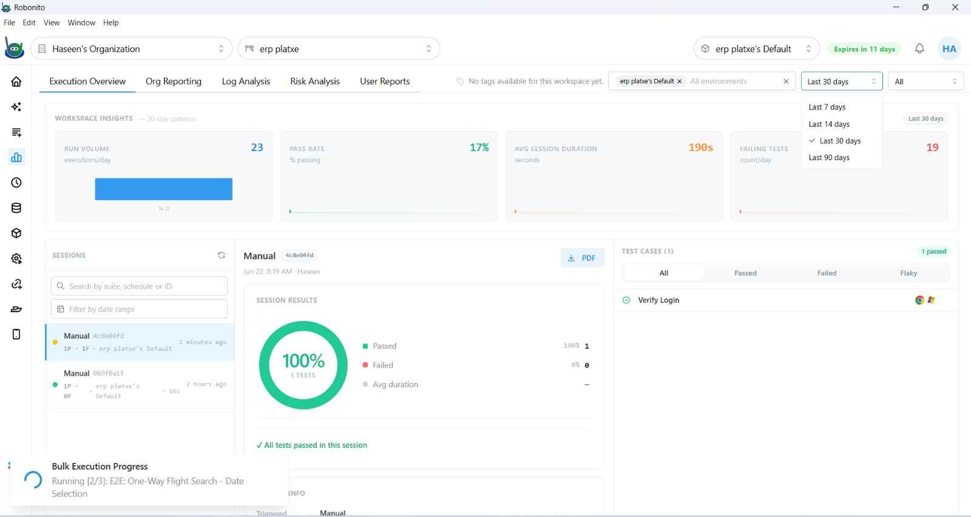Click the 1 passed badge
The width and height of the screenshot is (971, 517).
[933, 251]
